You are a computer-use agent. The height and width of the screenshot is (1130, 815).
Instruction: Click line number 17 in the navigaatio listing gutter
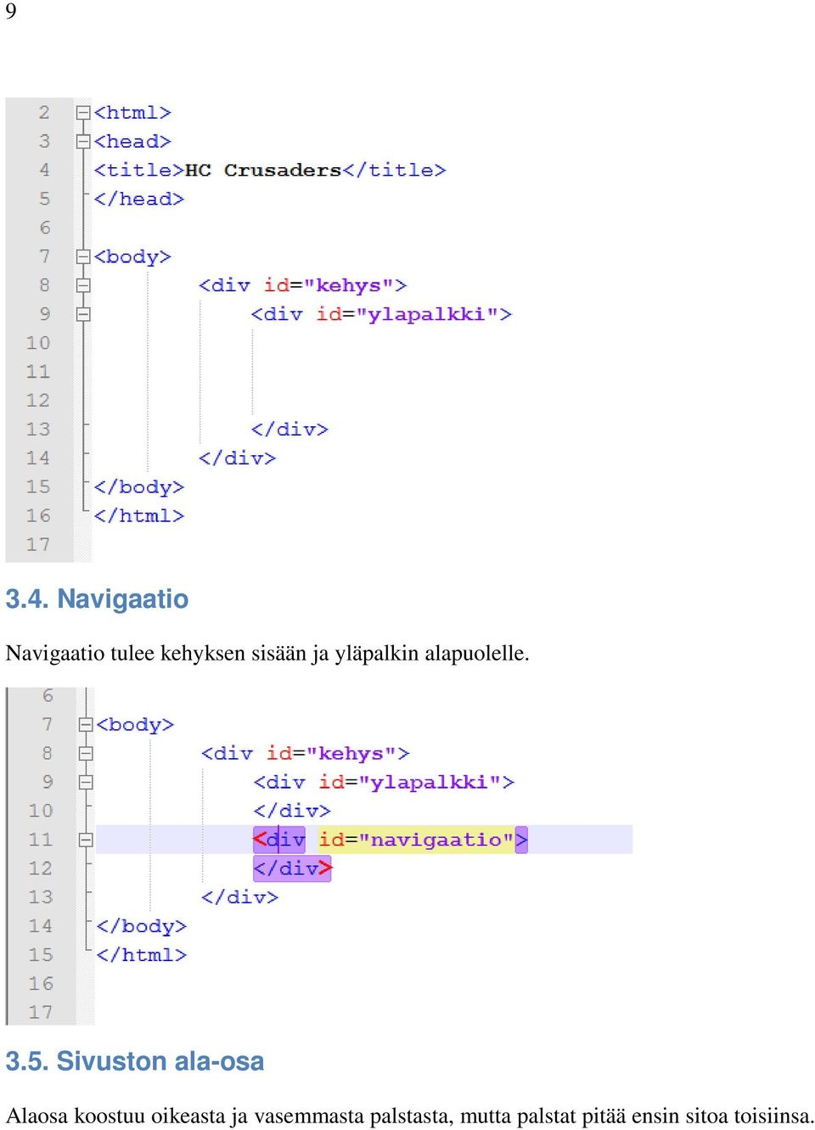(x=41, y=1013)
